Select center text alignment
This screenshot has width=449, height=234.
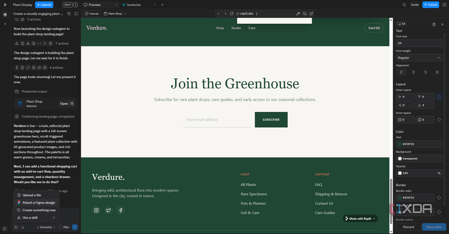[x=413, y=72]
